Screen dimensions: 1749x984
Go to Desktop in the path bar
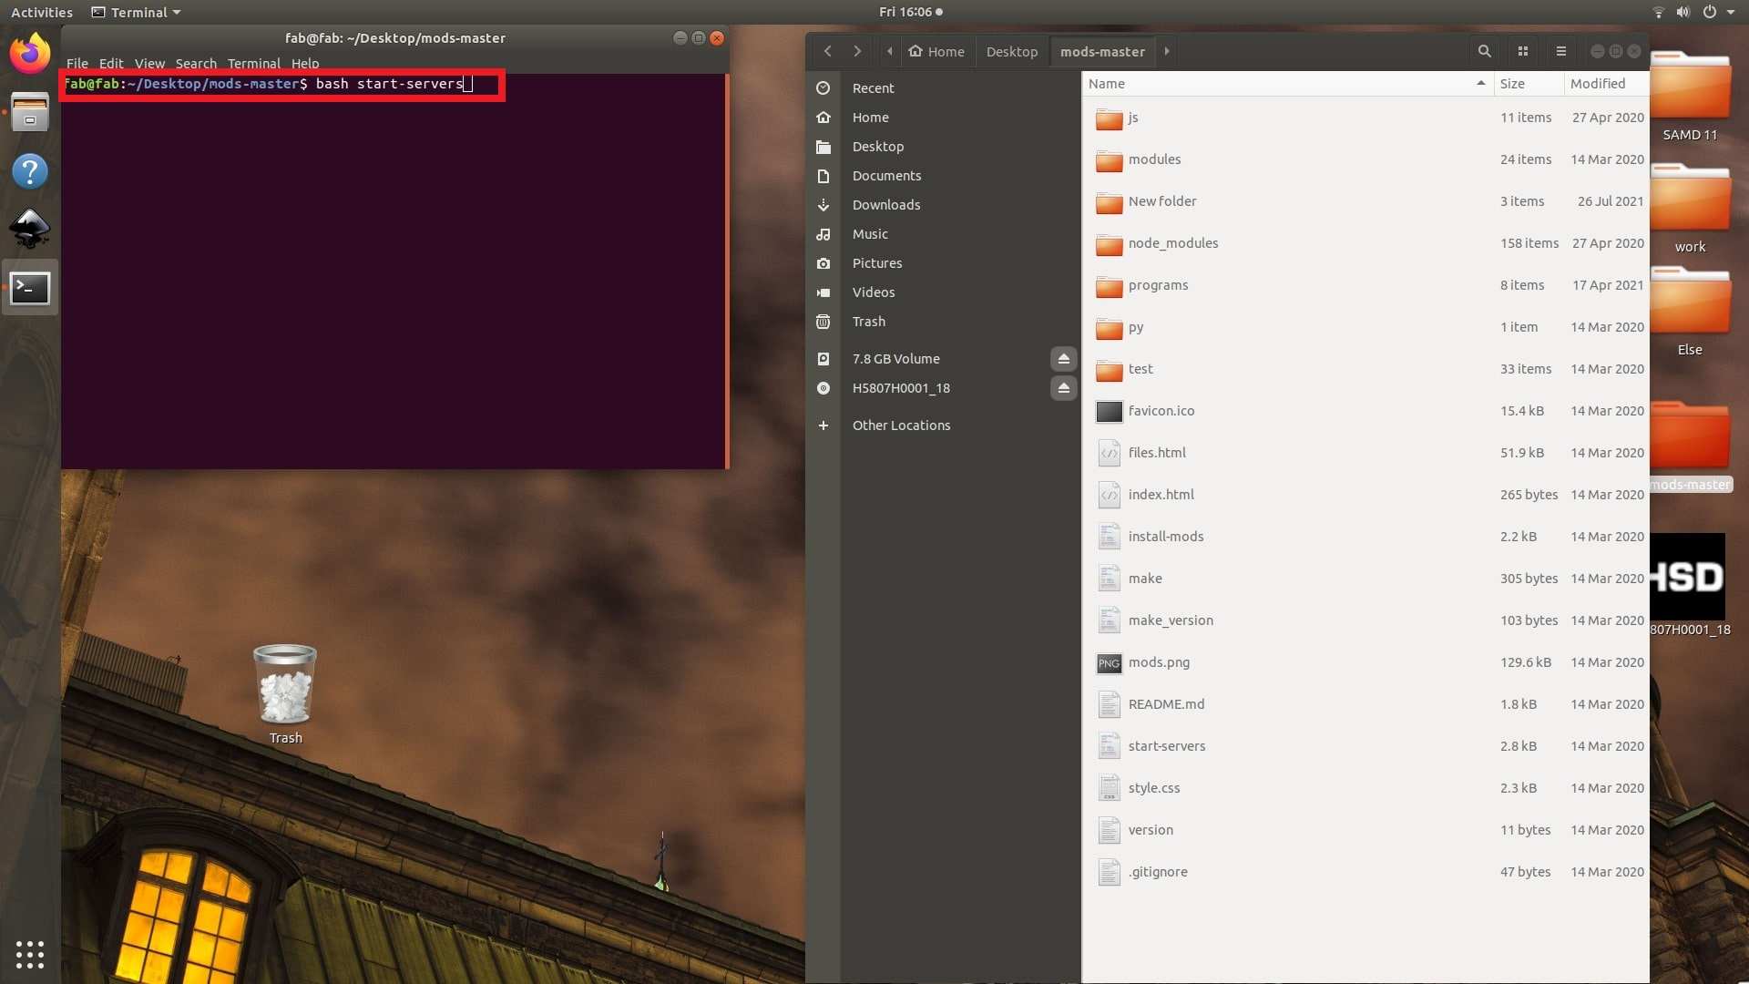coord(1011,51)
